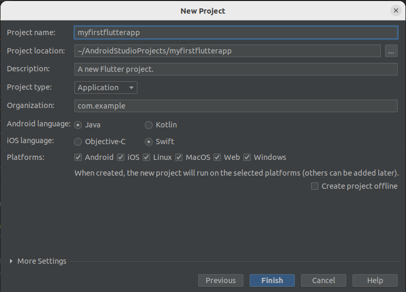The image size is (406, 292).
Task: Open the Project type dropdown
Action: 106,88
